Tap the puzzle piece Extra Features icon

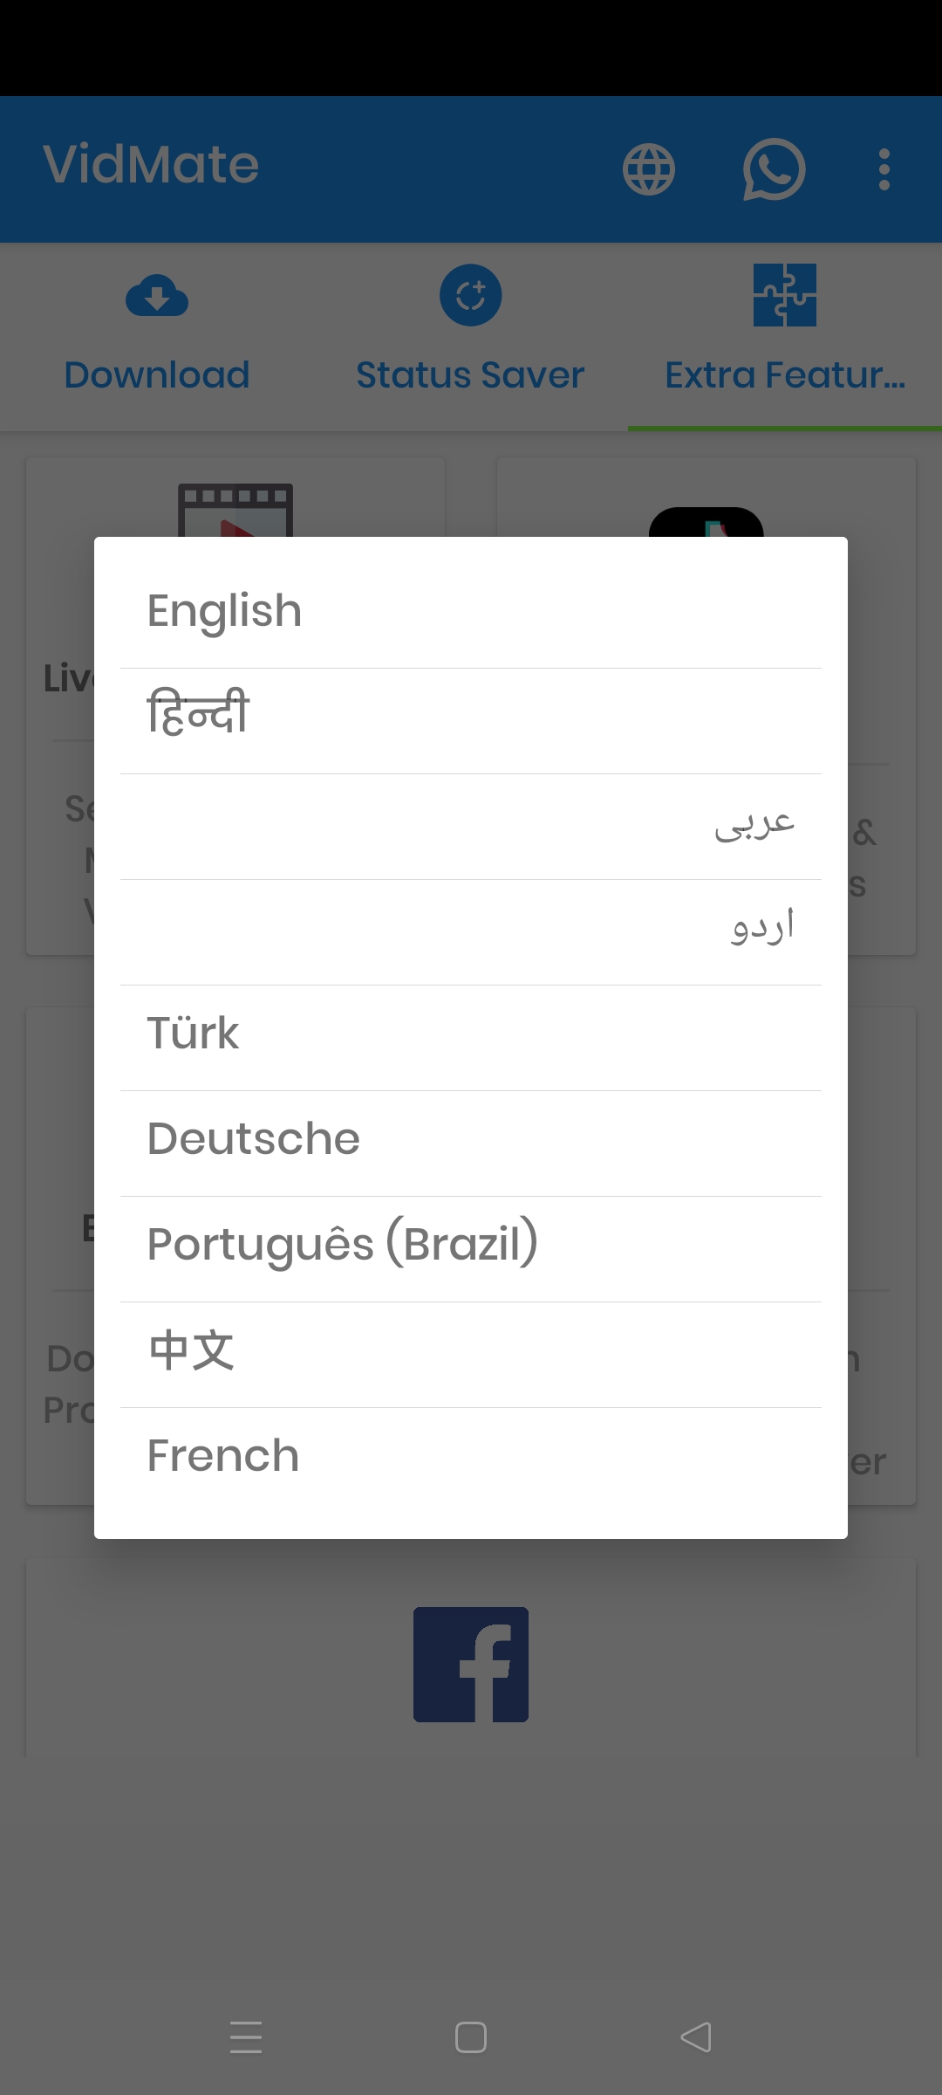tap(784, 295)
